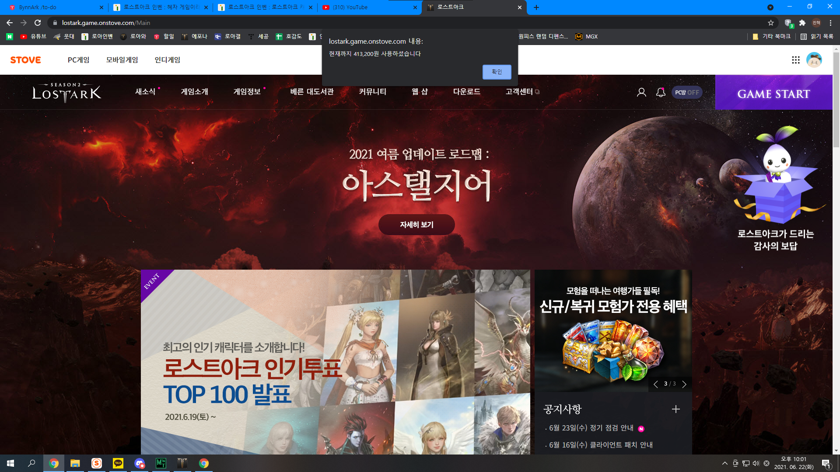Open the STOVE apps grid menu
This screenshot has width=840, height=472.
point(795,60)
